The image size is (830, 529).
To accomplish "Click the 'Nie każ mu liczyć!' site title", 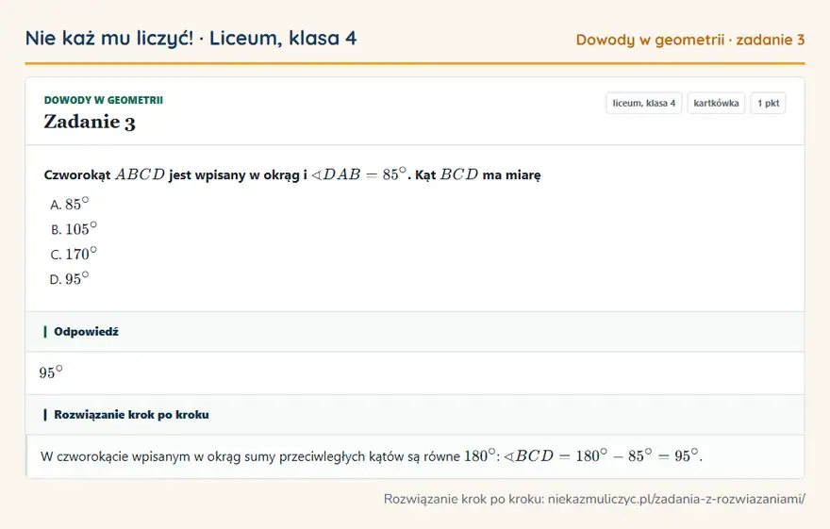I will [109, 38].
